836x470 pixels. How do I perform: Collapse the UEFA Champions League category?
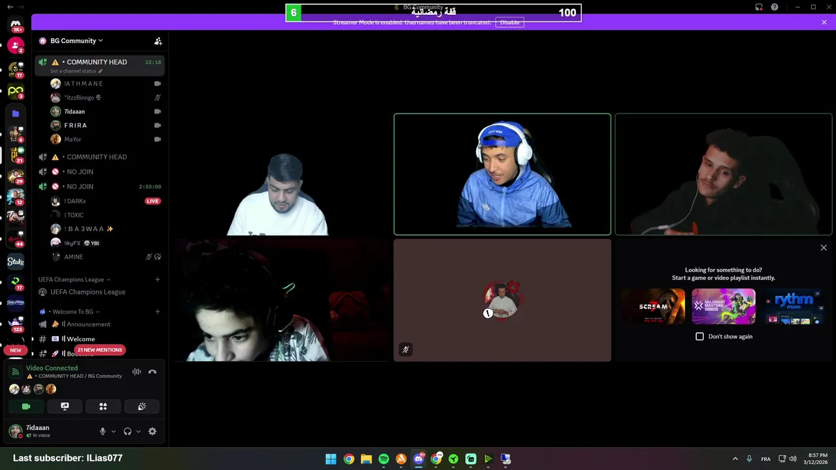coord(74,279)
